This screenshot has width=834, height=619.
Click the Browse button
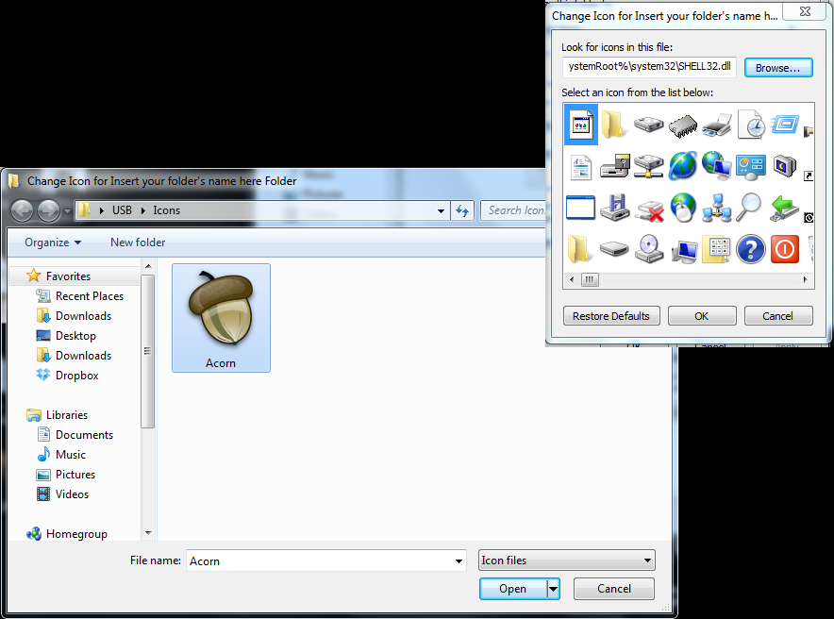point(778,67)
